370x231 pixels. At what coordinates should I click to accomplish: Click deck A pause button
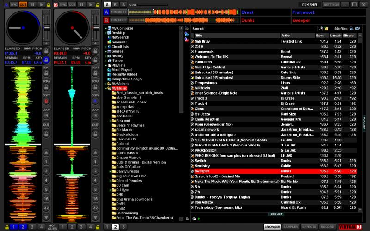pyautogui.click(x=32, y=5)
